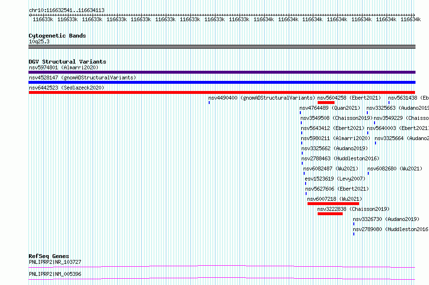The height and width of the screenshot is (285, 429).
Task: Open nsv5604258 (Ebert2021) label
Action: tap(349, 98)
